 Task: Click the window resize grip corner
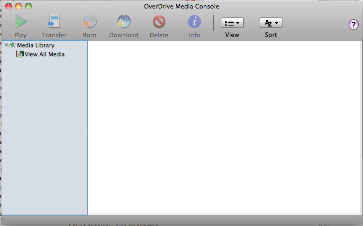pyautogui.click(x=358, y=220)
